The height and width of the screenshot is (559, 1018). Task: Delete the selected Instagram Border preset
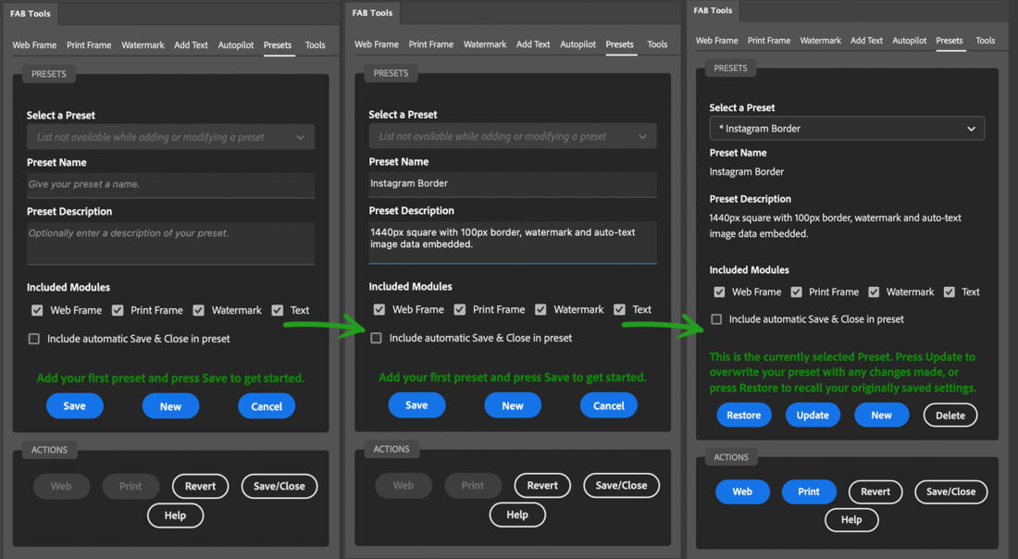pyautogui.click(x=950, y=415)
